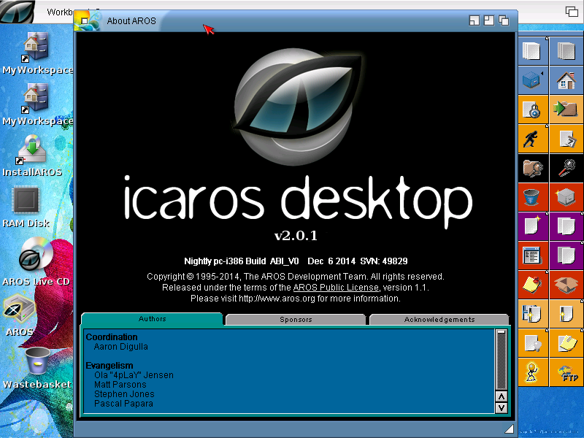The image size is (584, 438).
Task: Click the document with padlock dock icon
Action: coord(533,109)
